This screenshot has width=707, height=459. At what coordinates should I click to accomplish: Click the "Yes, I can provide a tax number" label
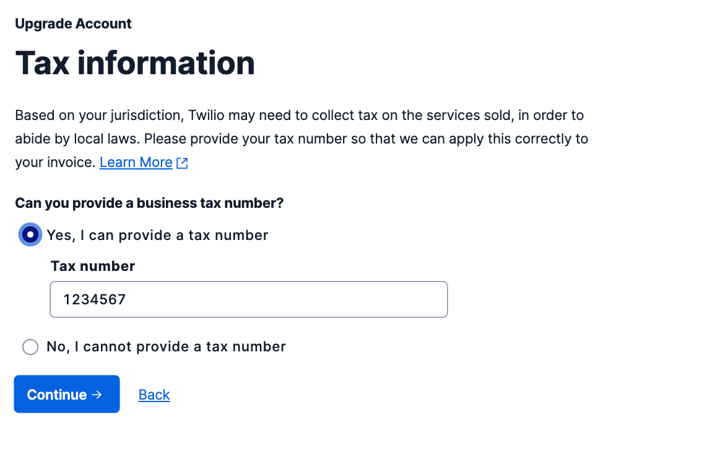[157, 235]
